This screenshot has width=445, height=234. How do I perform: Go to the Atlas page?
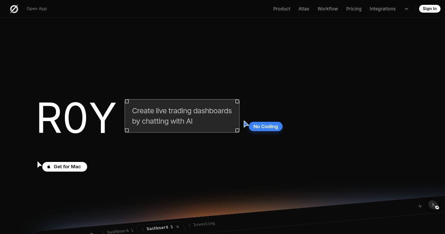(x=304, y=9)
